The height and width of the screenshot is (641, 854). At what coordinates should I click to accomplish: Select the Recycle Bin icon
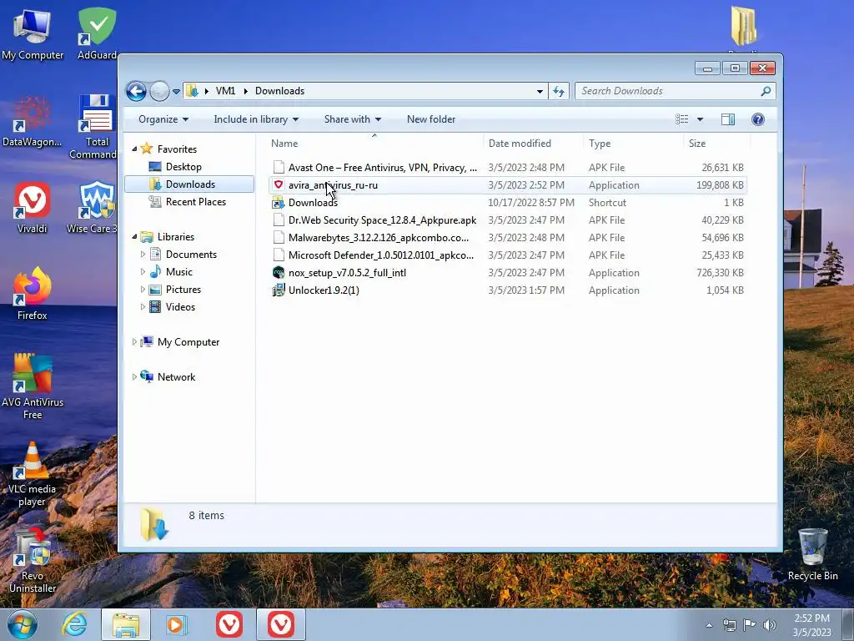[x=812, y=554]
